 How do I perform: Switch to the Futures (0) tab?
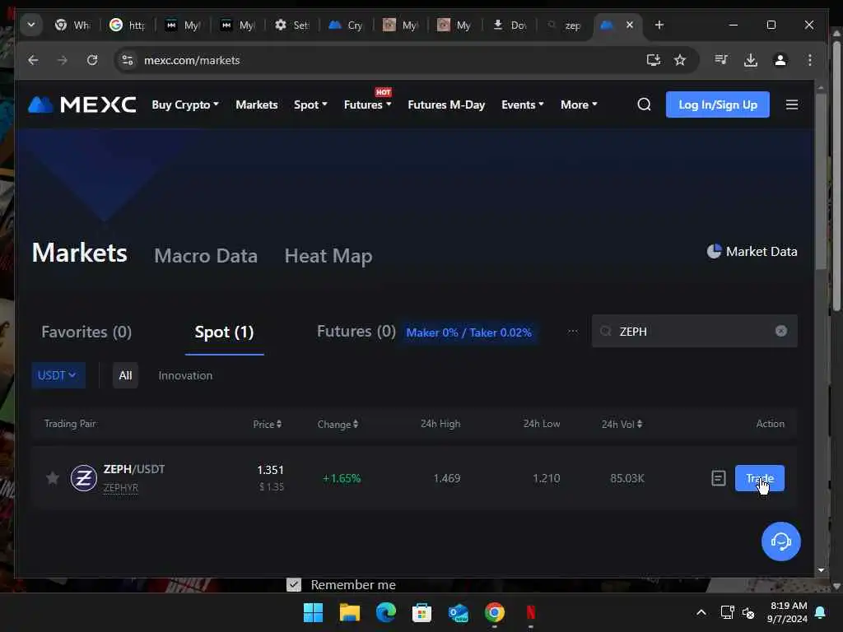click(x=356, y=331)
